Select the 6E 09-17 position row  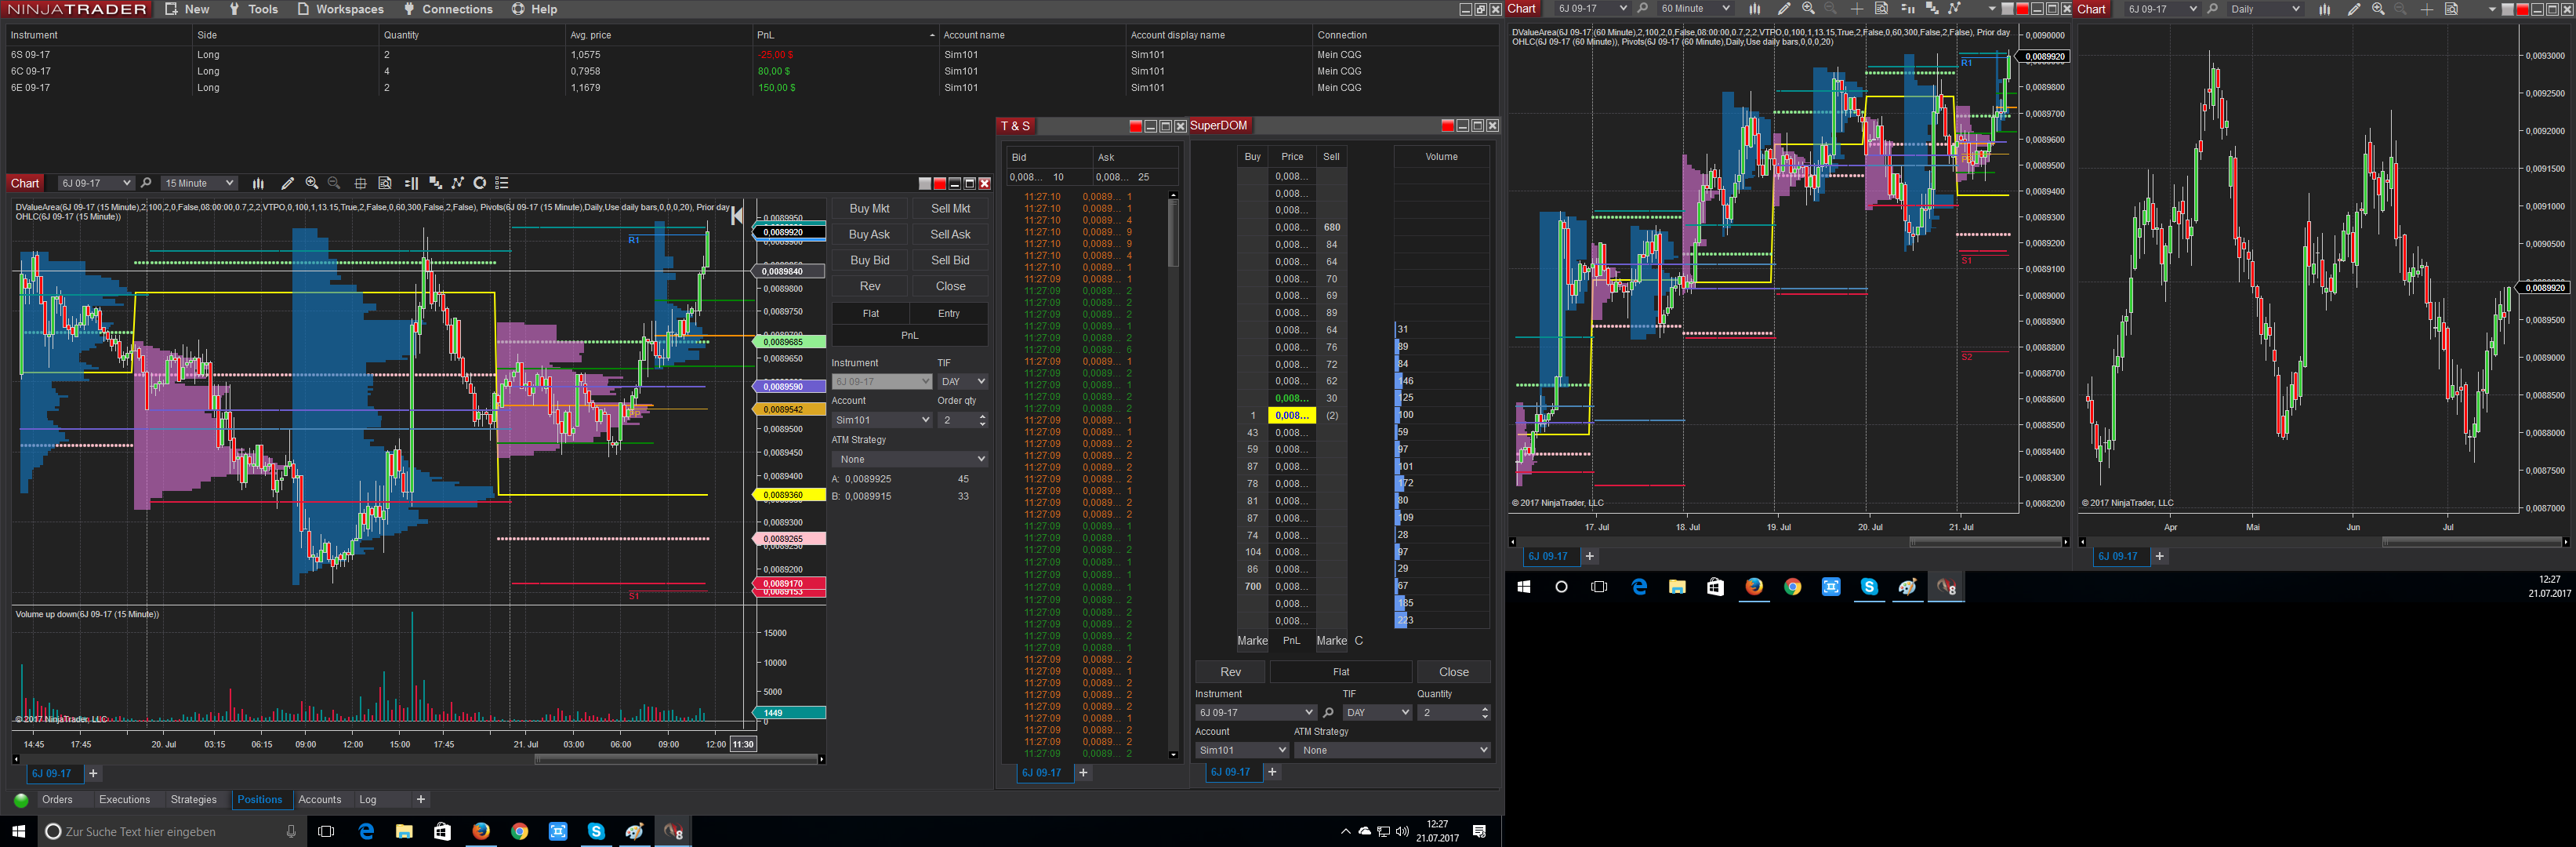(750, 88)
